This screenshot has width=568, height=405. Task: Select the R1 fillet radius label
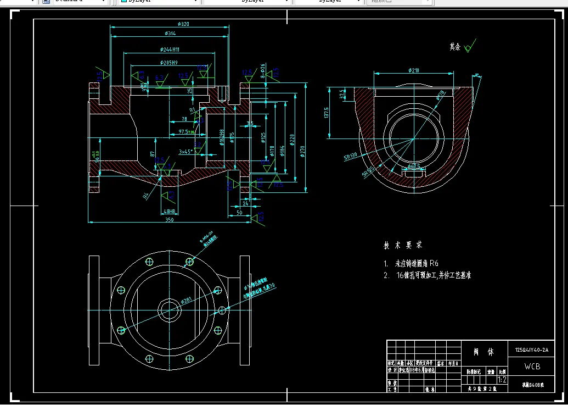[x=193, y=109]
